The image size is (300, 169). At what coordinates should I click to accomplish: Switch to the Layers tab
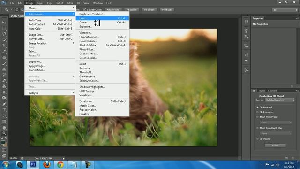pyautogui.click(x=262, y=91)
